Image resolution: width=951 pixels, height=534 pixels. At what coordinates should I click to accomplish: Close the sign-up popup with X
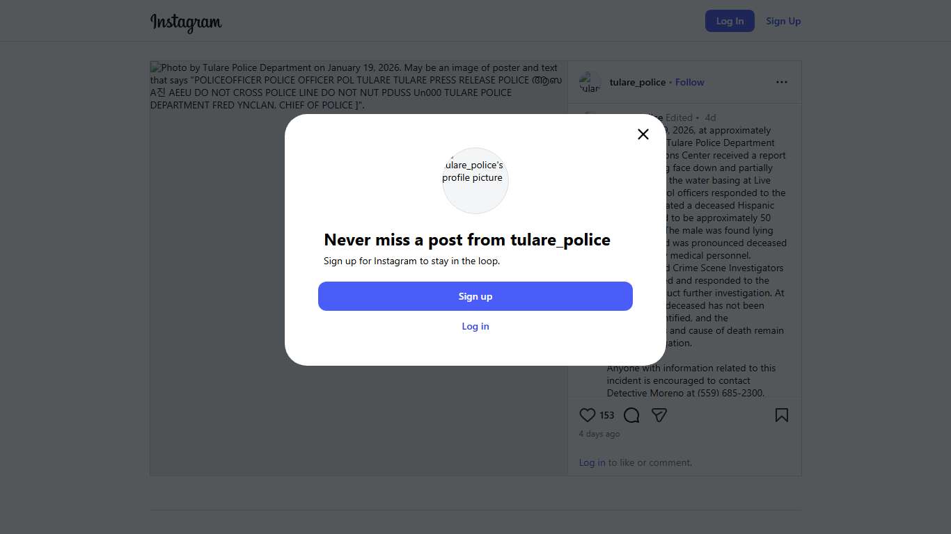(643, 134)
